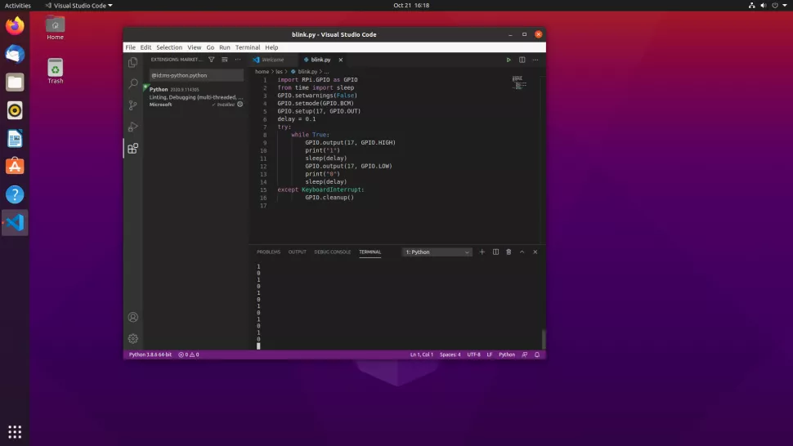Viewport: 793px width, 446px height.
Task: Open the '1: Python' terminal selector dropdown
Action: (x=437, y=252)
